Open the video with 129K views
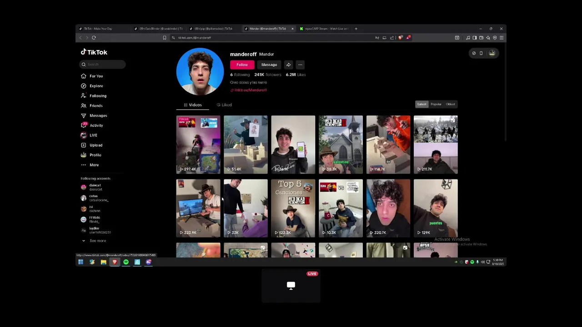 tap(436, 208)
